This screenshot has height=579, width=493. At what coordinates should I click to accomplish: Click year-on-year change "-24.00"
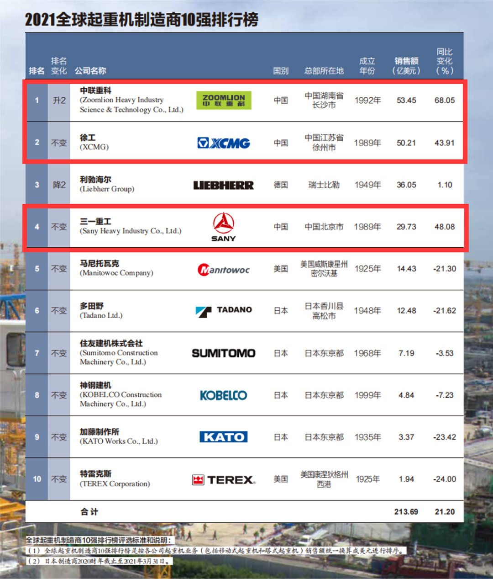[445, 479]
